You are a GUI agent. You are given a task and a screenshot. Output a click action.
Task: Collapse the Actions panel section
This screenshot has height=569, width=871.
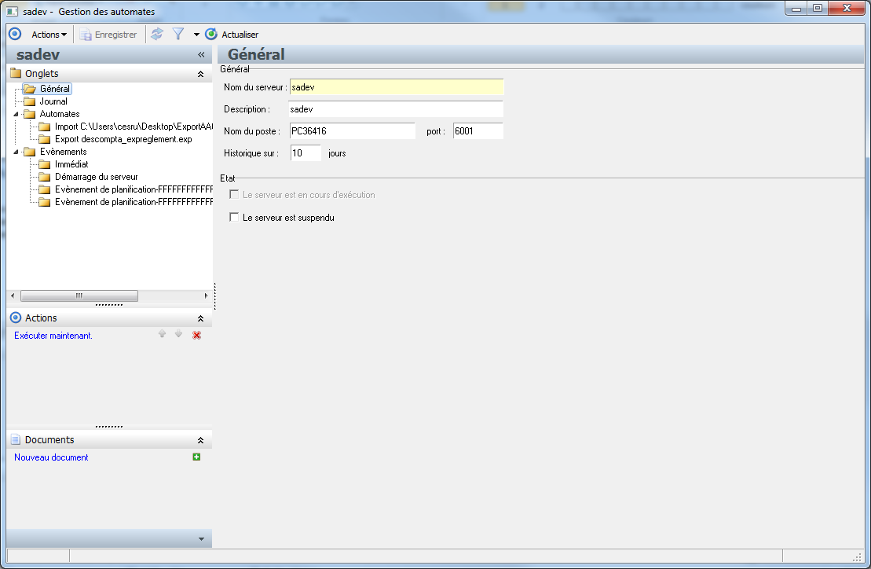tap(200, 318)
